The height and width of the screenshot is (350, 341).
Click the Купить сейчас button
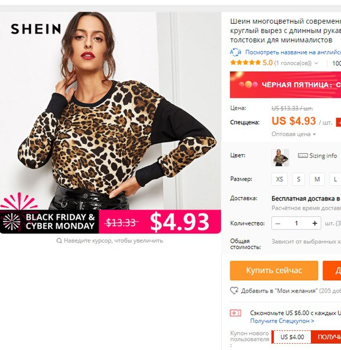[x=274, y=271]
